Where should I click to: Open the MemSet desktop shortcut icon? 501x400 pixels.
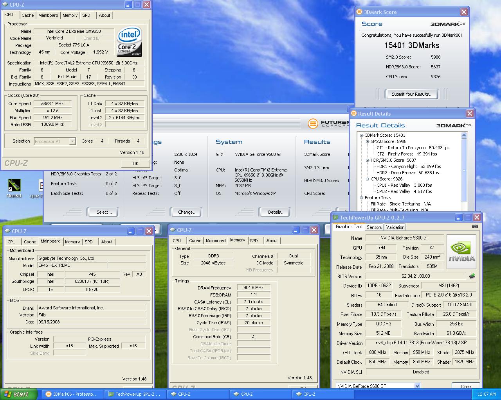click(14, 185)
